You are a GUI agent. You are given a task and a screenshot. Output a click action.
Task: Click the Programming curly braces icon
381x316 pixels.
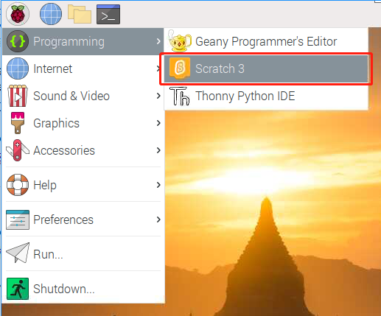click(x=18, y=41)
